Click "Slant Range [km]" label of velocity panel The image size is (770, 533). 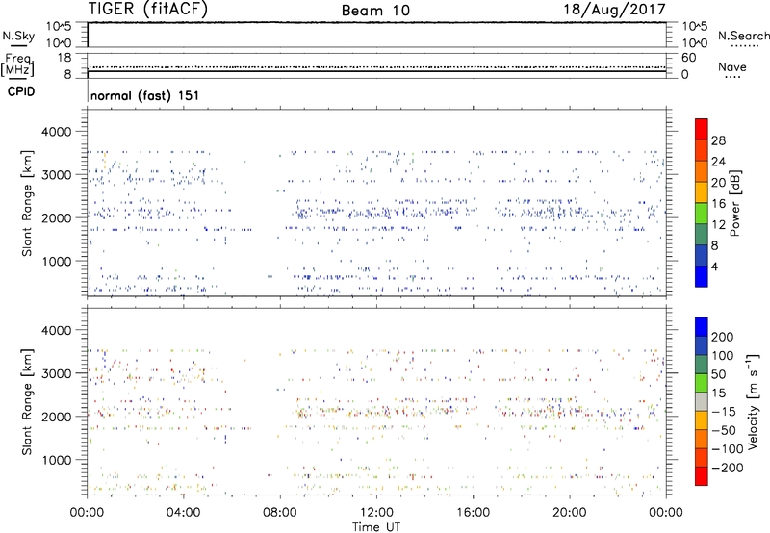click(x=27, y=402)
